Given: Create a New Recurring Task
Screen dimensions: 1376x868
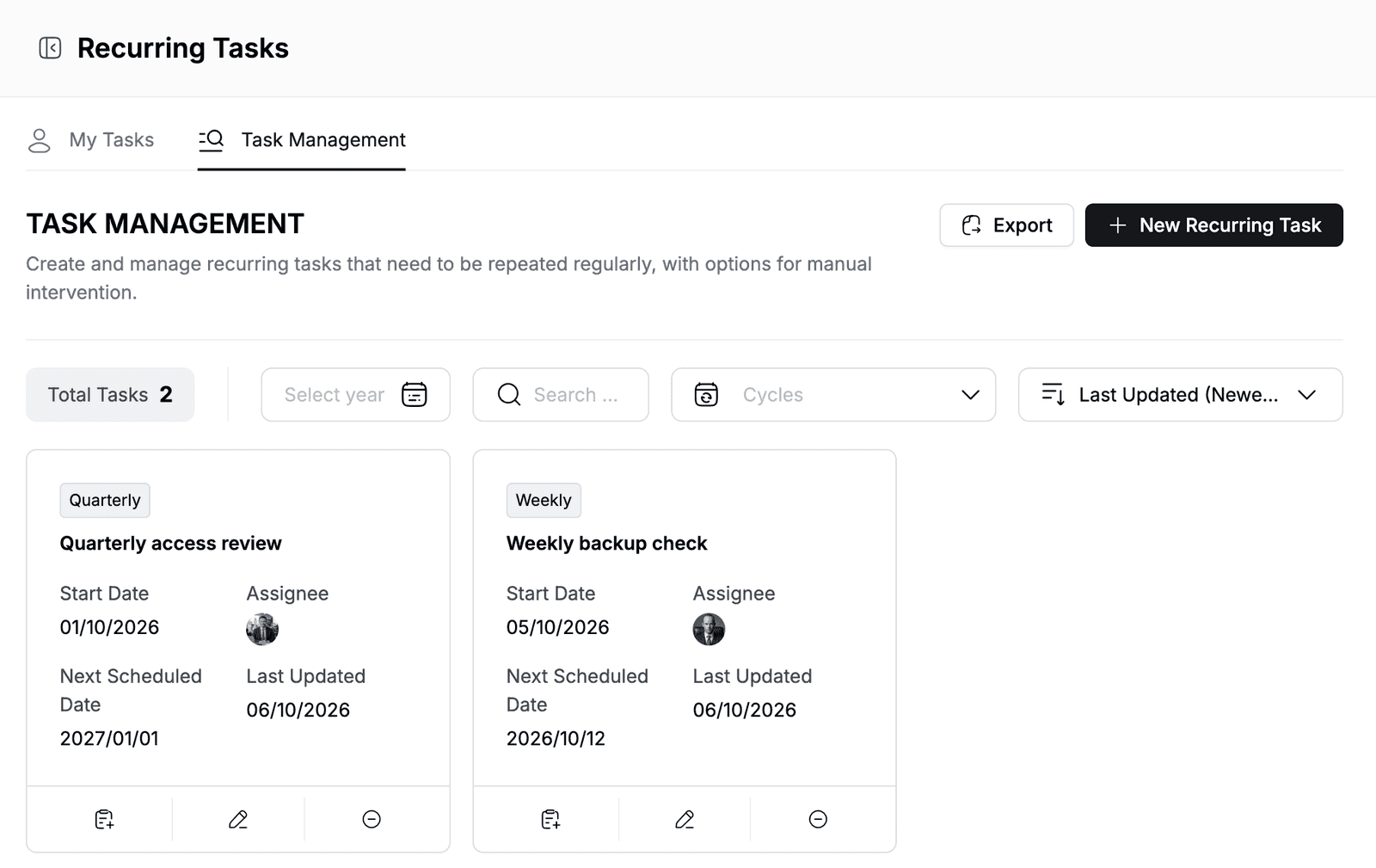Looking at the screenshot, I should [x=1213, y=225].
